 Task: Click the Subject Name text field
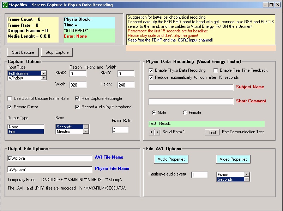coord(191,88)
